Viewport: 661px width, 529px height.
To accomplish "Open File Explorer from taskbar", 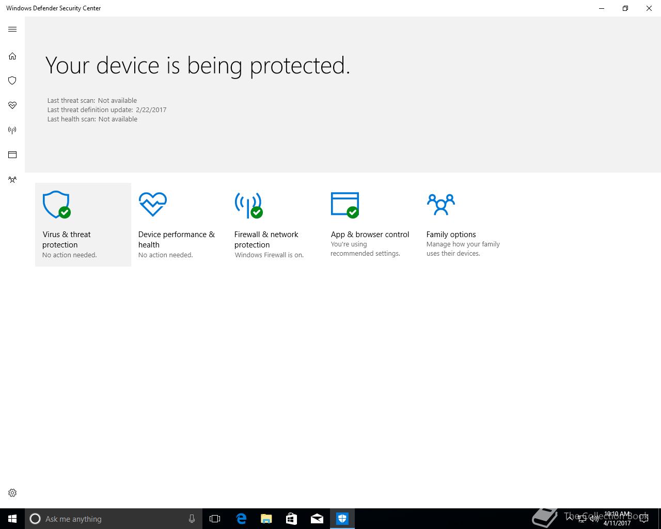I will pyautogui.click(x=266, y=519).
